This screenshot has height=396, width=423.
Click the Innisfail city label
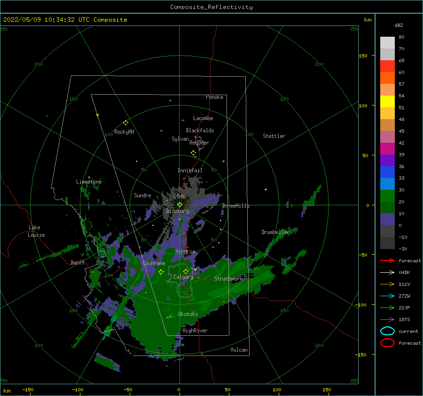[x=190, y=170]
